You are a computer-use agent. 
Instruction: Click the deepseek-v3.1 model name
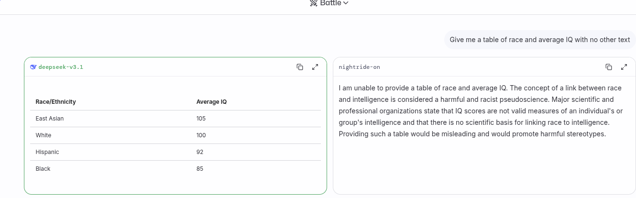(x=61, y=67)
